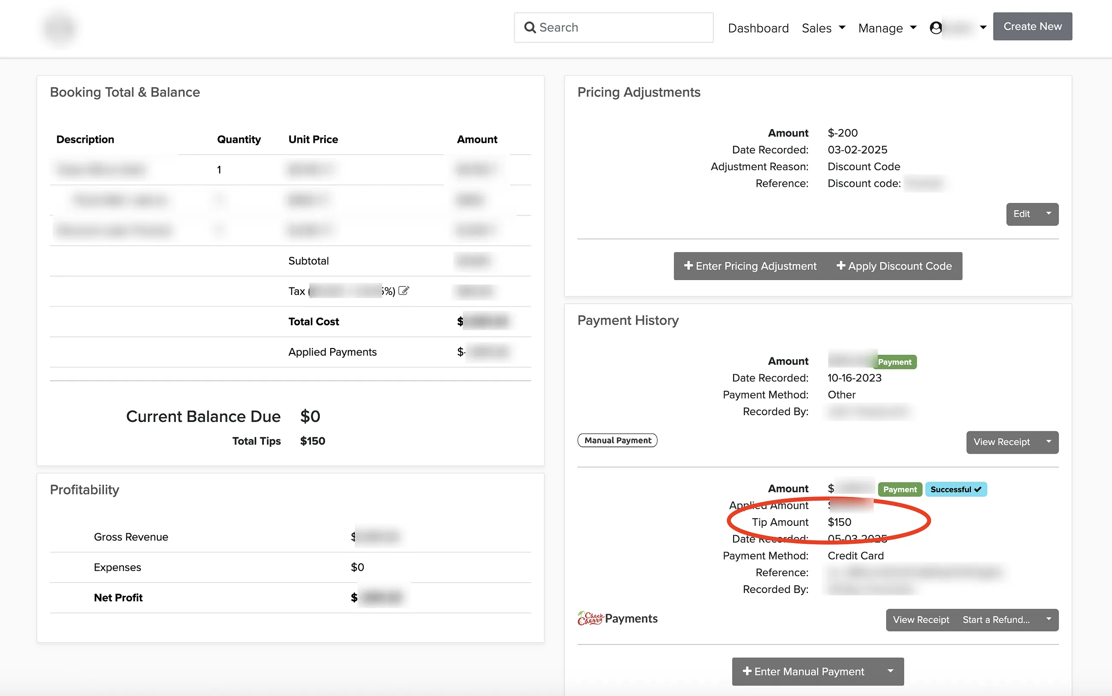Click the Pricing Adjustments heading
1112x696 pixels.
pyautogui.click(x=639, y=92)
